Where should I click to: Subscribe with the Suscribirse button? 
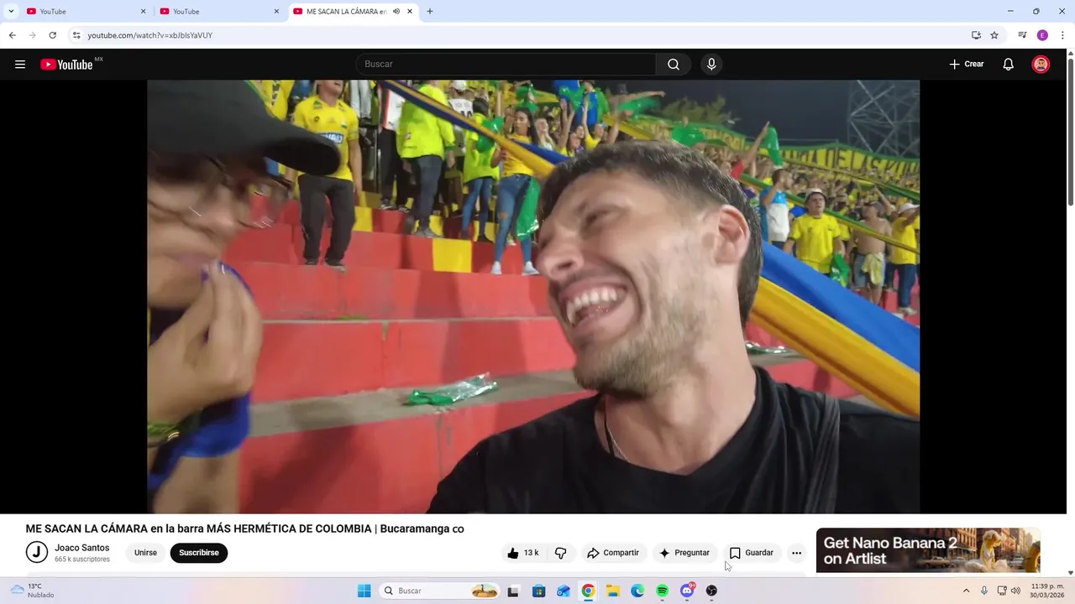[x=199, y=553]
